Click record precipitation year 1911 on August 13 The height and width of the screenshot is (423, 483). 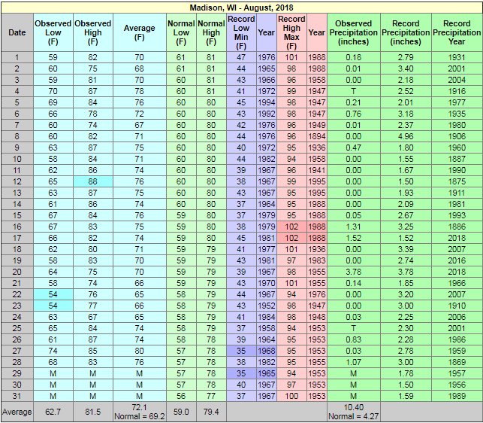(457, 193)
